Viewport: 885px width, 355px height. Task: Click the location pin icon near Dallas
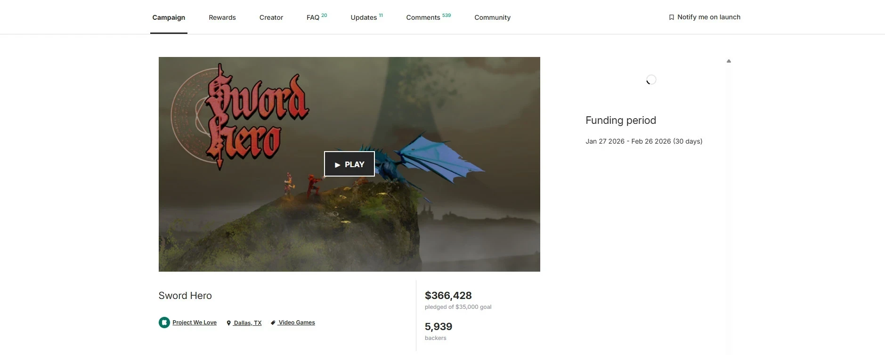coord(228,323)
